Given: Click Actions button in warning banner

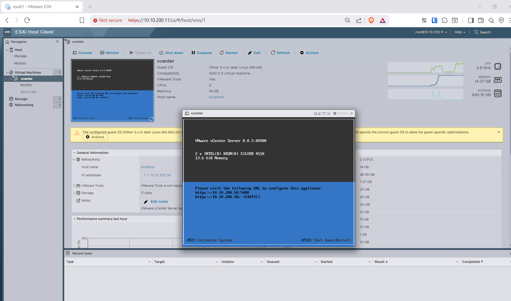Looking at the screenshot, I should point(95,137).
